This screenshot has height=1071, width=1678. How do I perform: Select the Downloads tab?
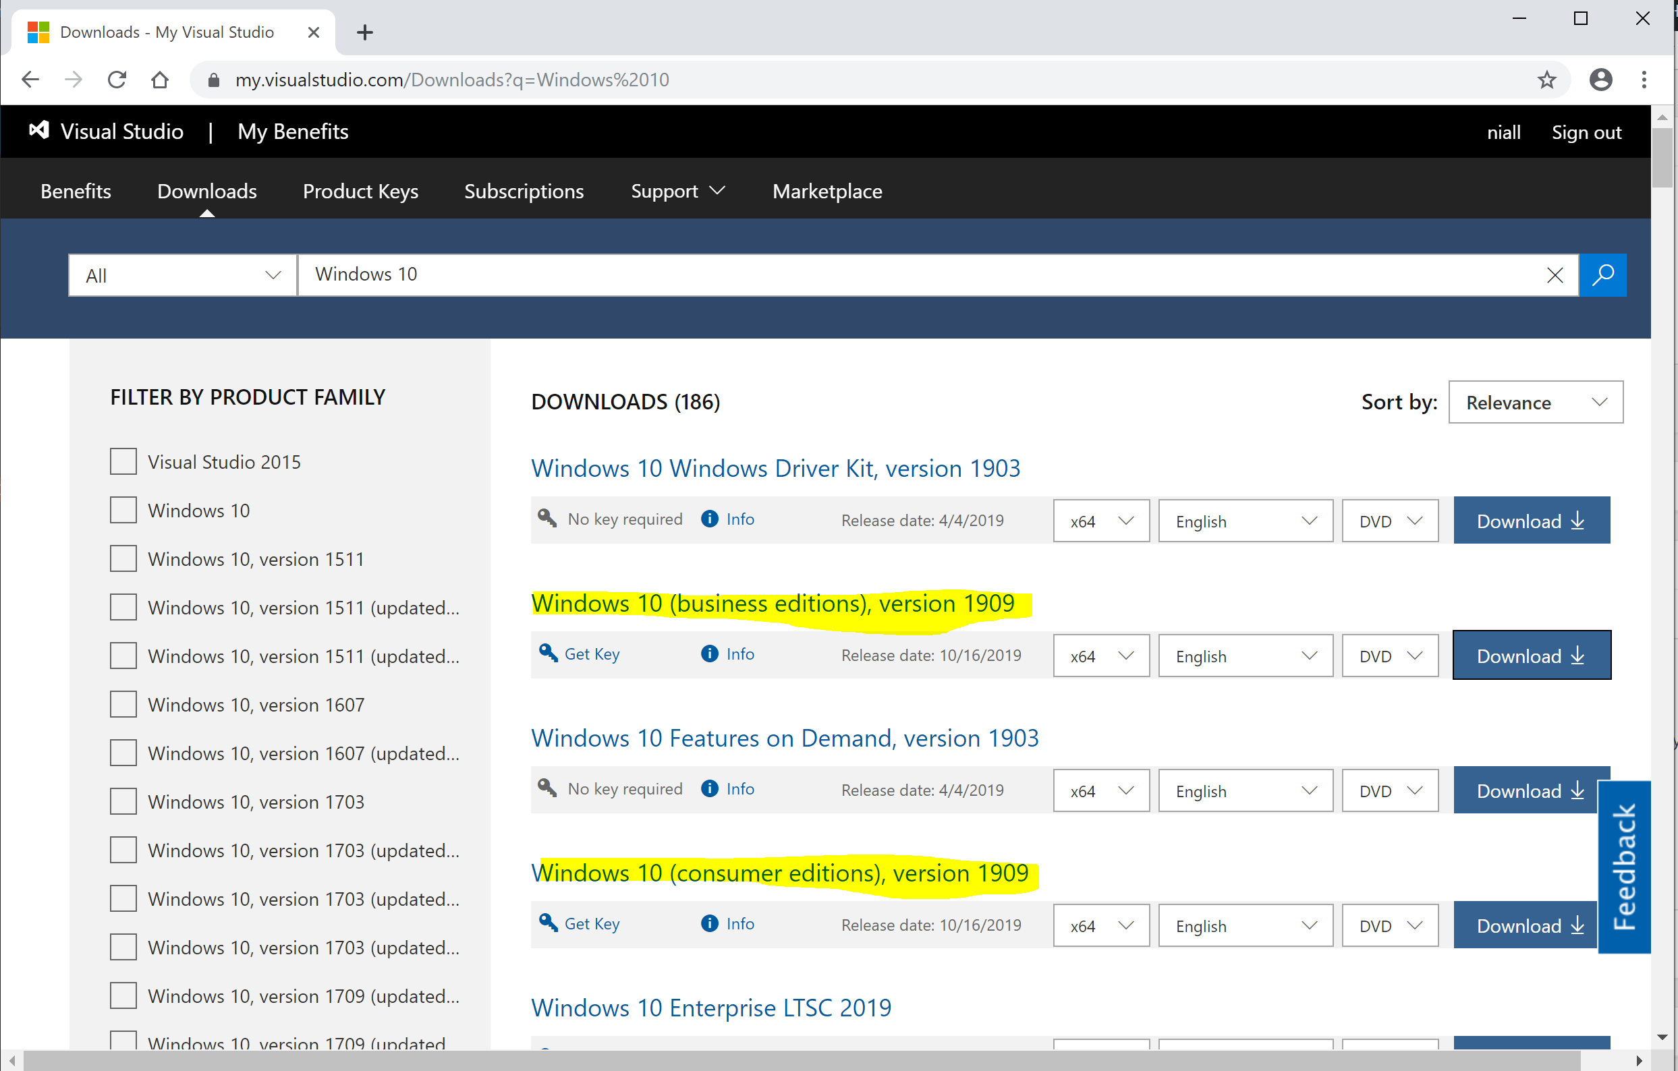click(207, 191)
